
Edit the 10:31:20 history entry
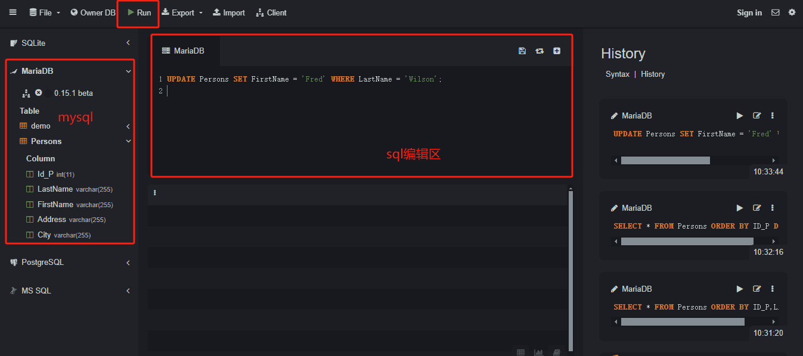click(x=757, y=289)
